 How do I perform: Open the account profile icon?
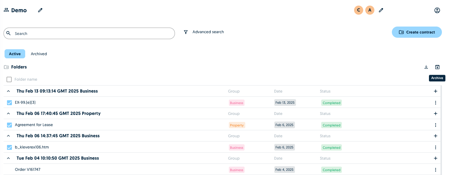click(437, 10)
